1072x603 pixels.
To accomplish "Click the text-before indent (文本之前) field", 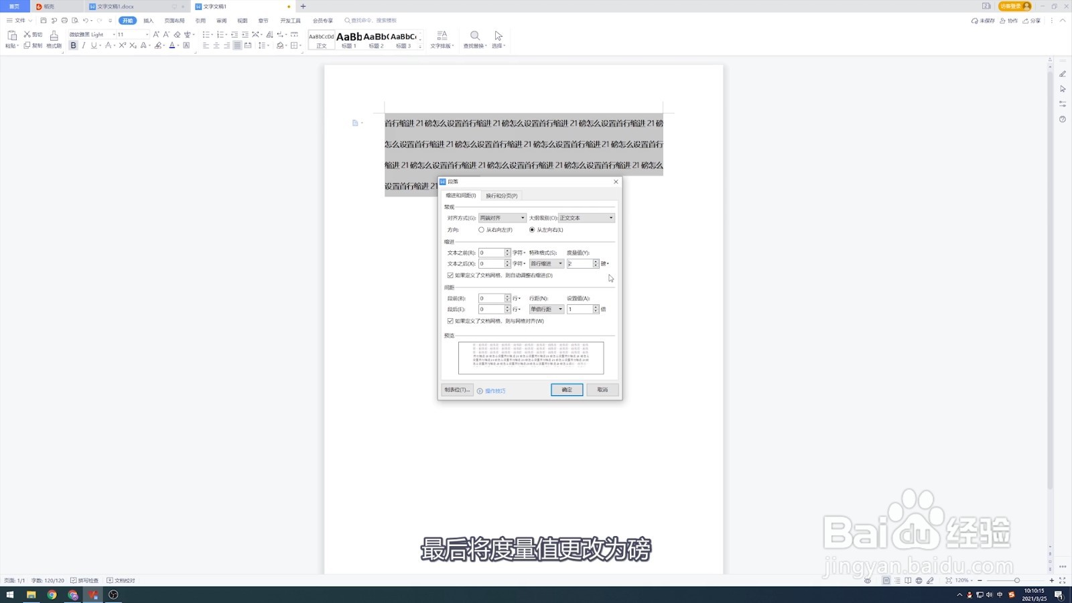I will tap(491, 253).
